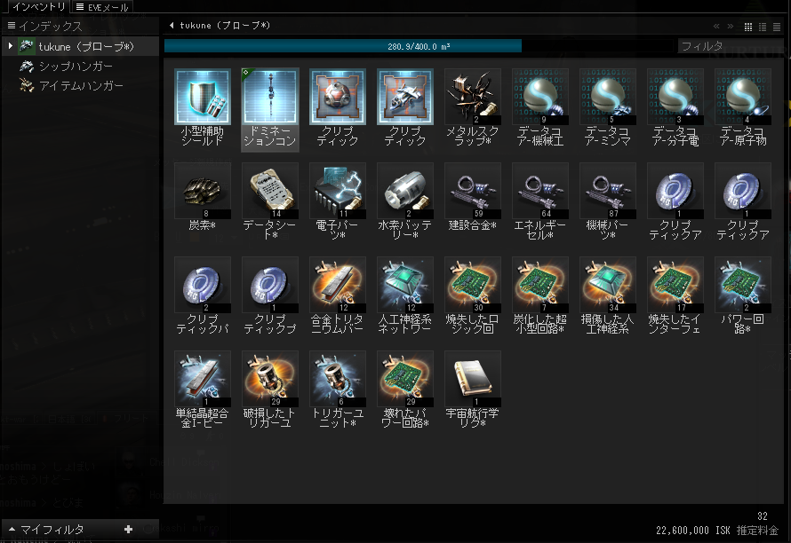Select the 損傷した人工神経系 item icon
This screenshot has height=543, width=791.
(x=608, y=285)
